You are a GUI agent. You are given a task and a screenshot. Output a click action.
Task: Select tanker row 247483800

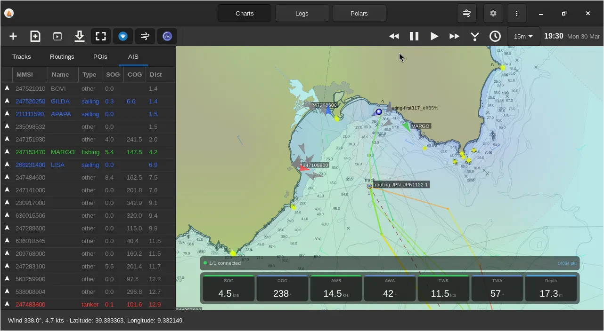point(88,304)
